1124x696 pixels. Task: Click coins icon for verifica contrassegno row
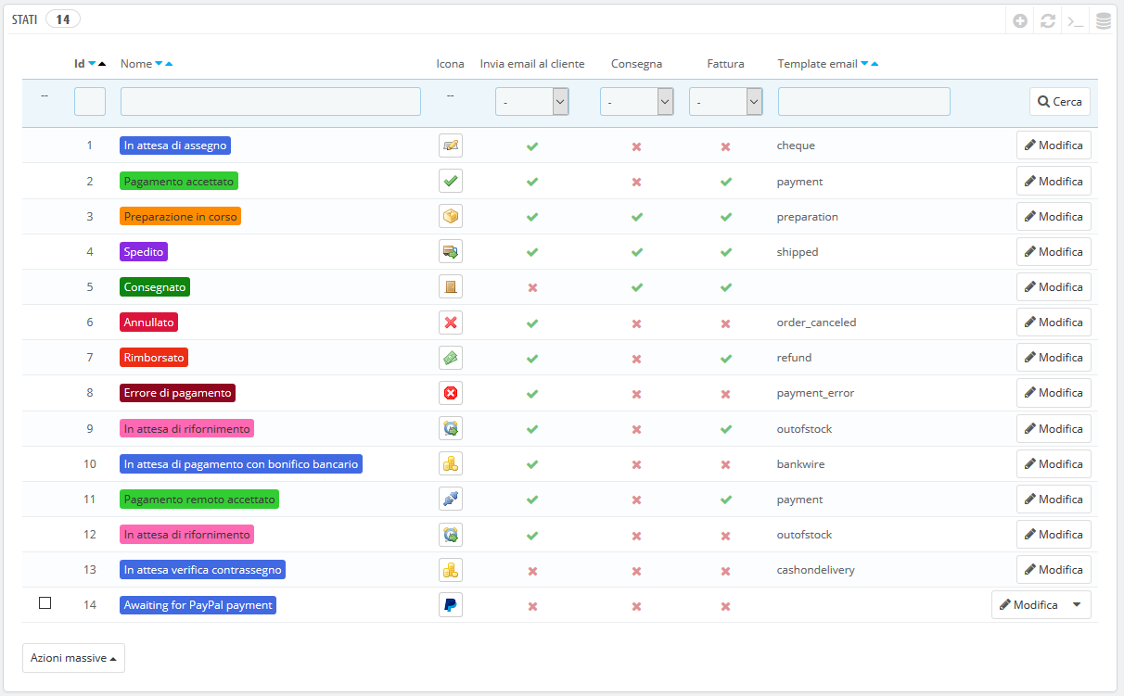pyautogui.click(x=451, y=570)
